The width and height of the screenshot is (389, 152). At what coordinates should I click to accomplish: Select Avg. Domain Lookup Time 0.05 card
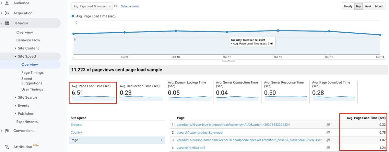click(x=189, y=92)
